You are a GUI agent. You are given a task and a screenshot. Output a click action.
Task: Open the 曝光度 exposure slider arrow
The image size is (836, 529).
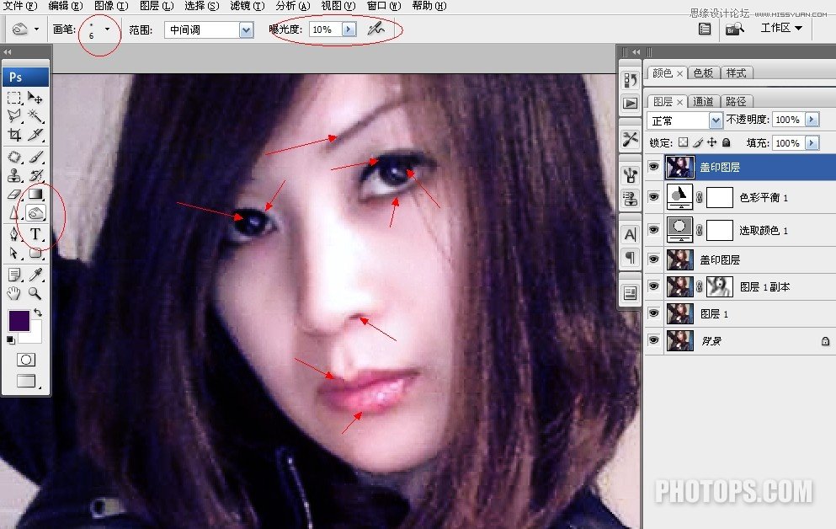(349, 29)
